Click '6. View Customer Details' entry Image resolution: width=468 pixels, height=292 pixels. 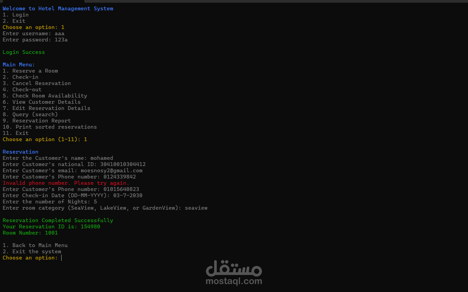pos(42,102)
